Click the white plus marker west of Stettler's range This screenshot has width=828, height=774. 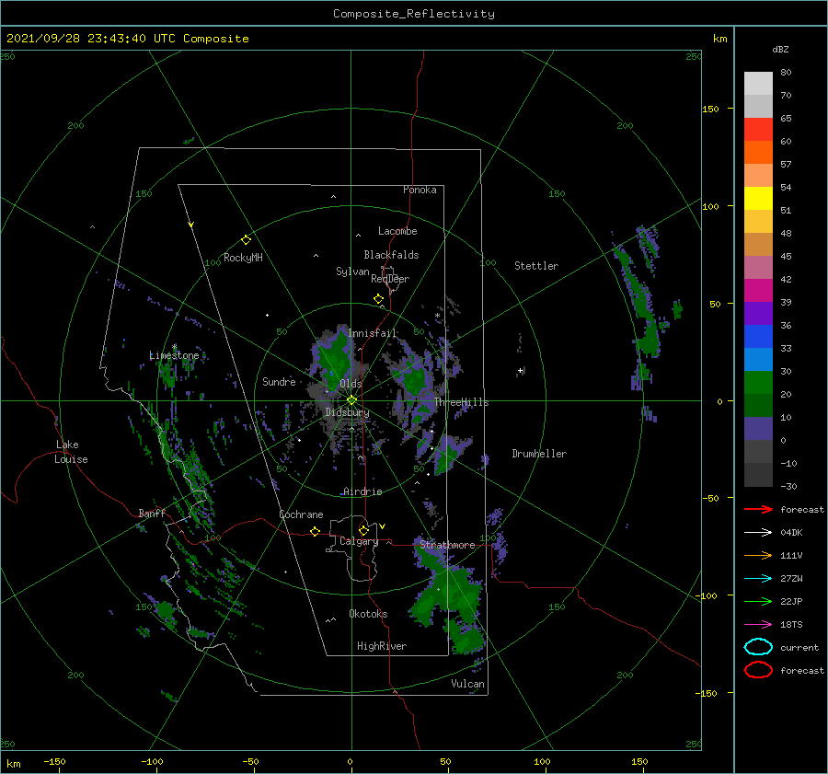pos(521,370)
